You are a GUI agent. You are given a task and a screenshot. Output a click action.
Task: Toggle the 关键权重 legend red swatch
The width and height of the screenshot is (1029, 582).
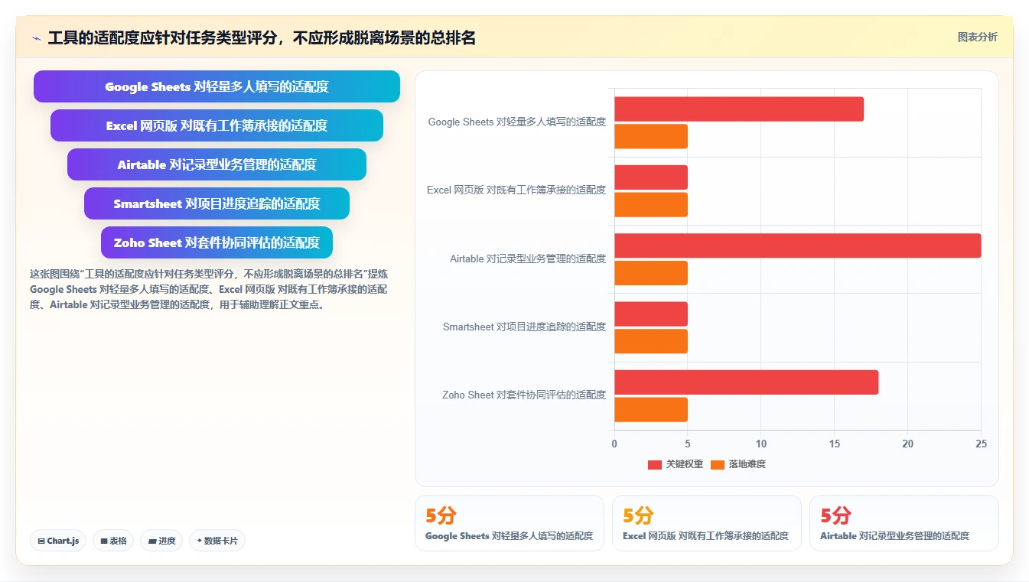tap(655, 464)
